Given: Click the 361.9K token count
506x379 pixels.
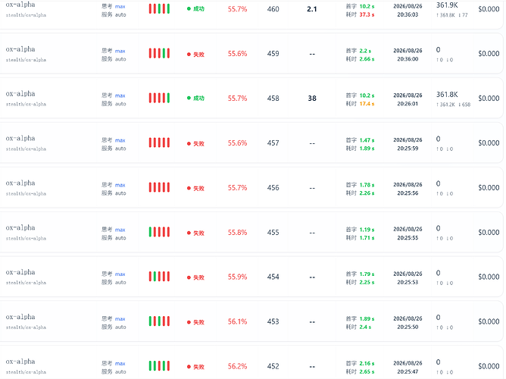Looking at the screenshot, I should coord(447,5).
